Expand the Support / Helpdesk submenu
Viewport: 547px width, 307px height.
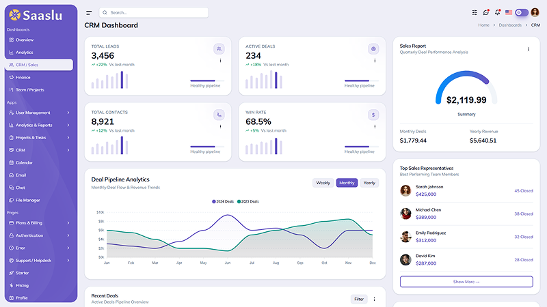(39, 261)
